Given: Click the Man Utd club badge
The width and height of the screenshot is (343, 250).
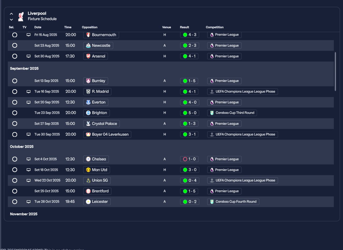Looking at the screenshot, I should coord(88,170).
